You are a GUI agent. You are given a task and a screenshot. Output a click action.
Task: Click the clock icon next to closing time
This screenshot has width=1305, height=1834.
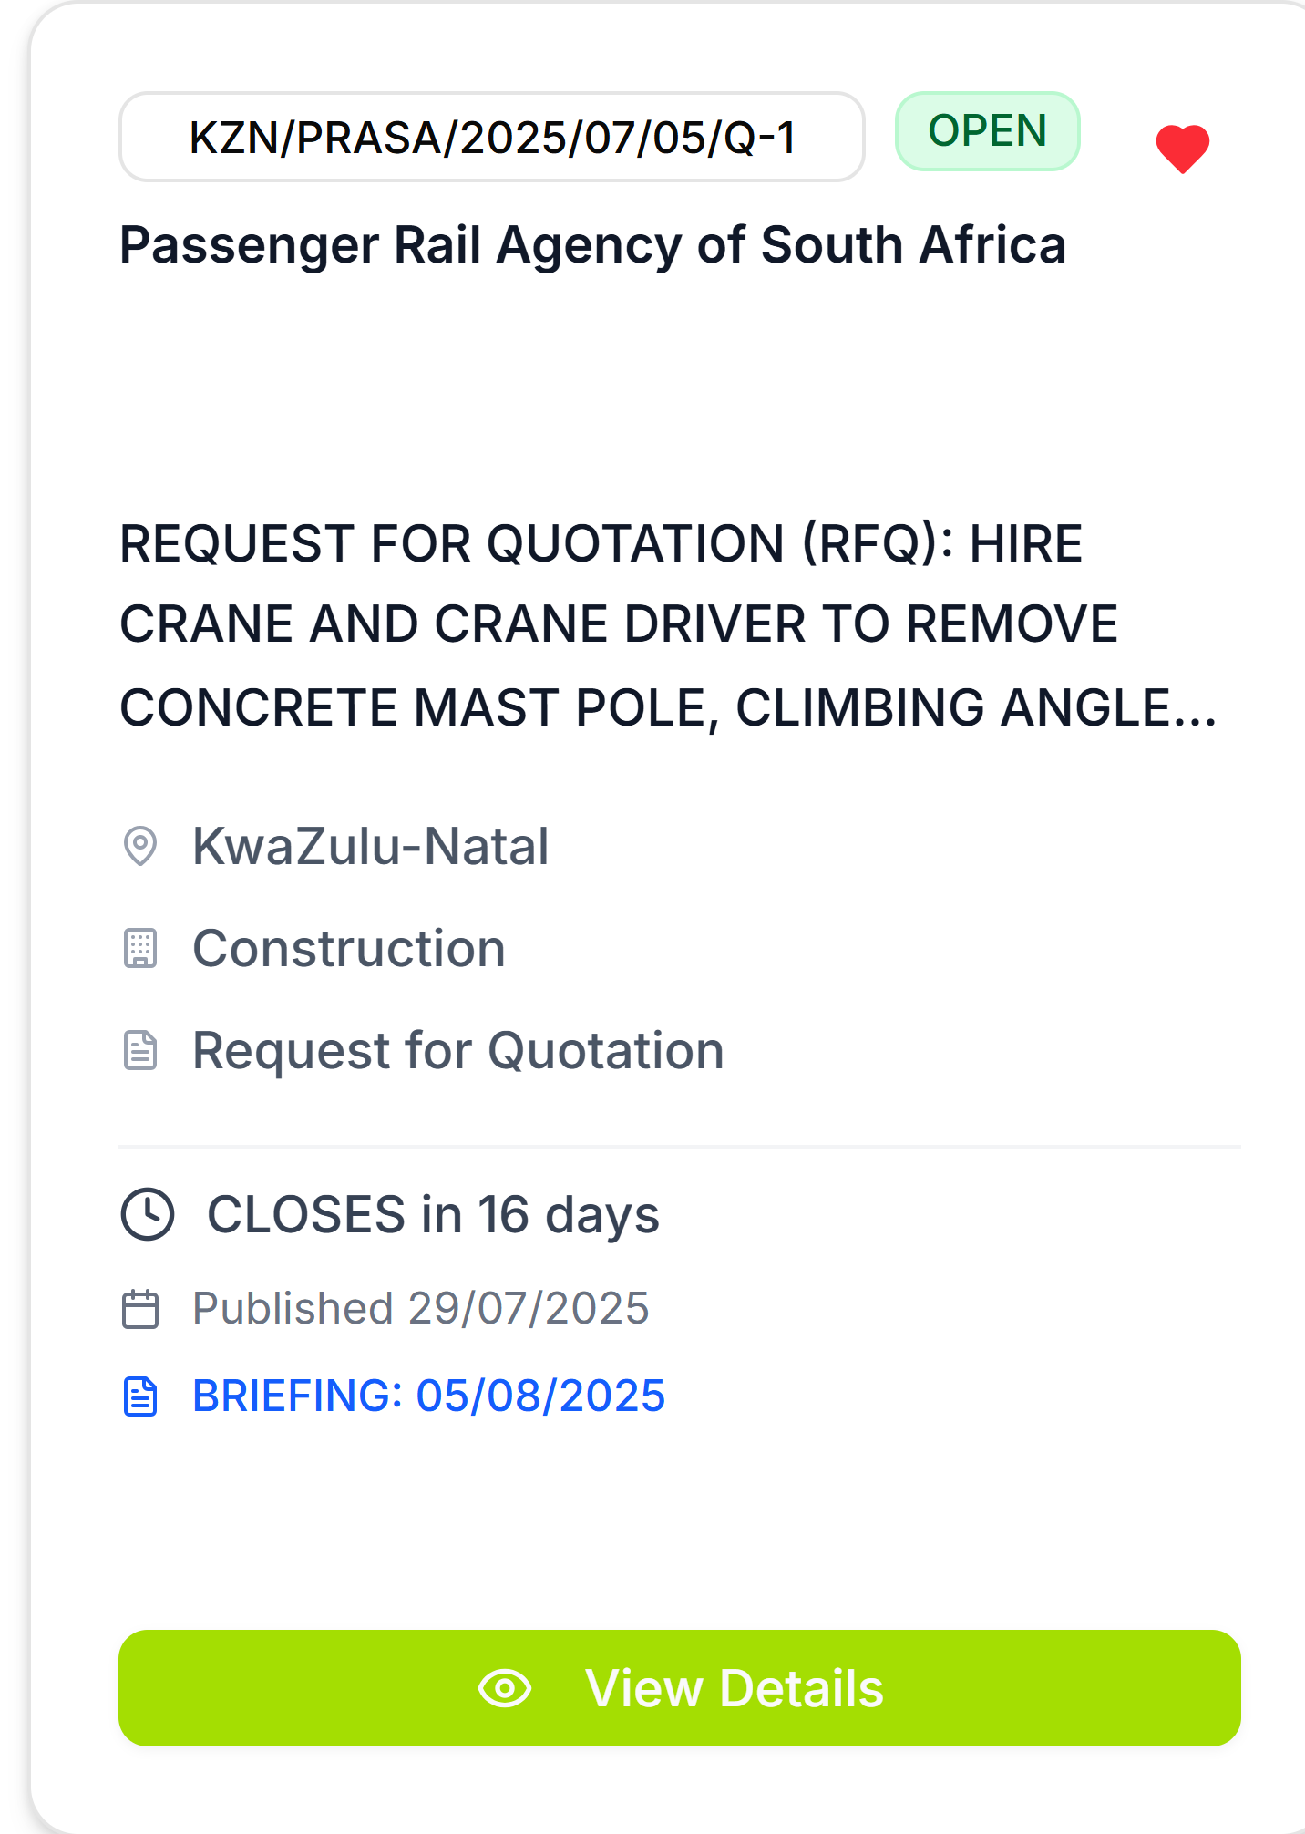148,1214
